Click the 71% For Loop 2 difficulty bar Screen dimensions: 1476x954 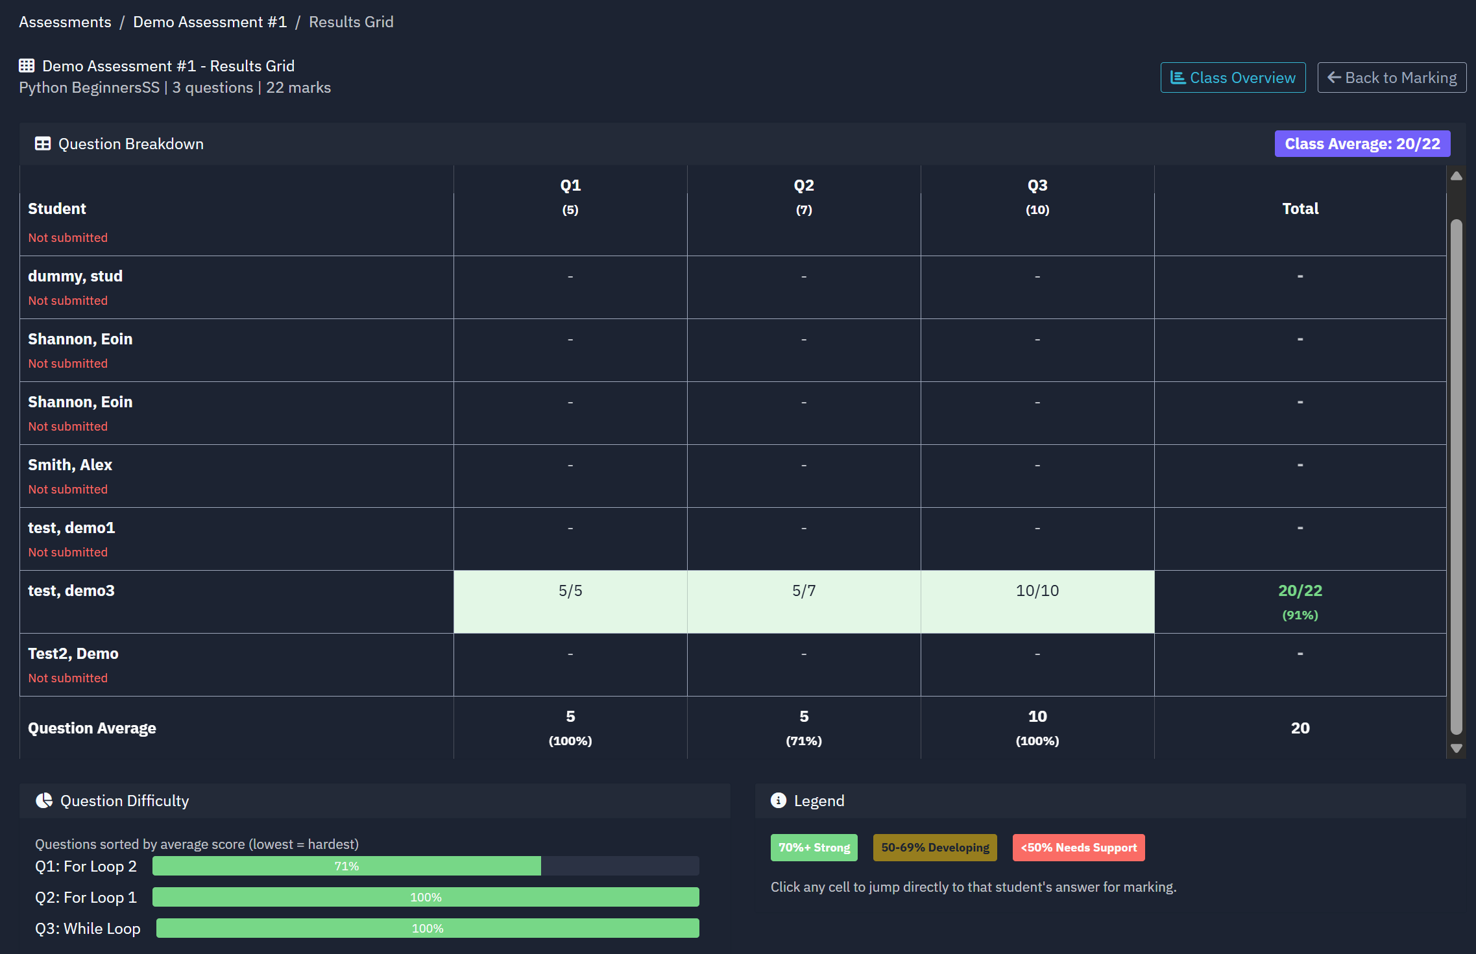coord(346,866)
